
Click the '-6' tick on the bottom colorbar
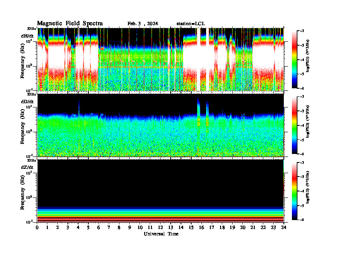click(302, 220)
